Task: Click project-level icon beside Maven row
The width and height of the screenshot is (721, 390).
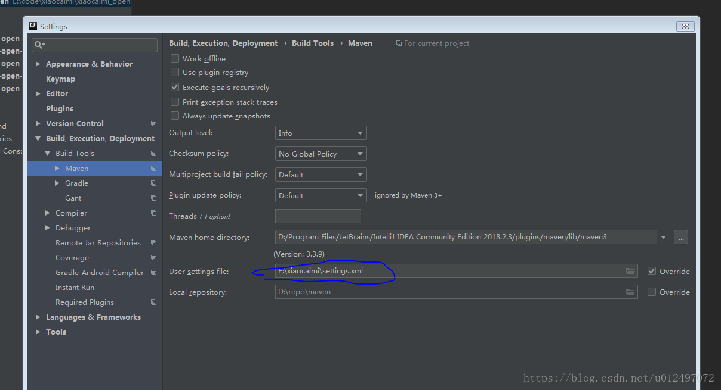Action: (153, 169)
